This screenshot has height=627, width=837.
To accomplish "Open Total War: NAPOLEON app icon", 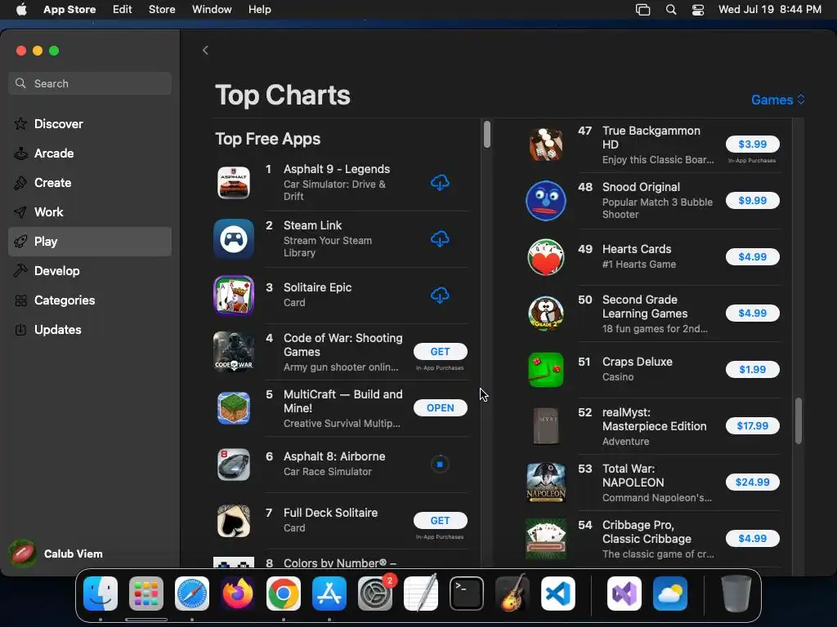I will (x=545, y=482).
